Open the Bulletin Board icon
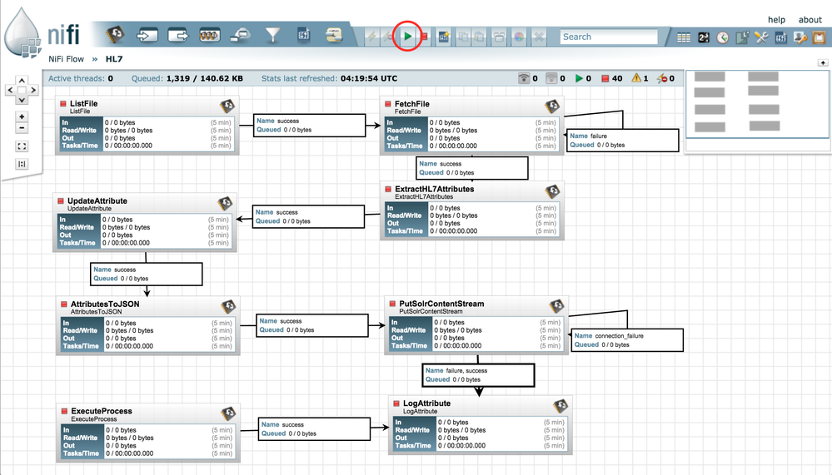 [820, 37]
